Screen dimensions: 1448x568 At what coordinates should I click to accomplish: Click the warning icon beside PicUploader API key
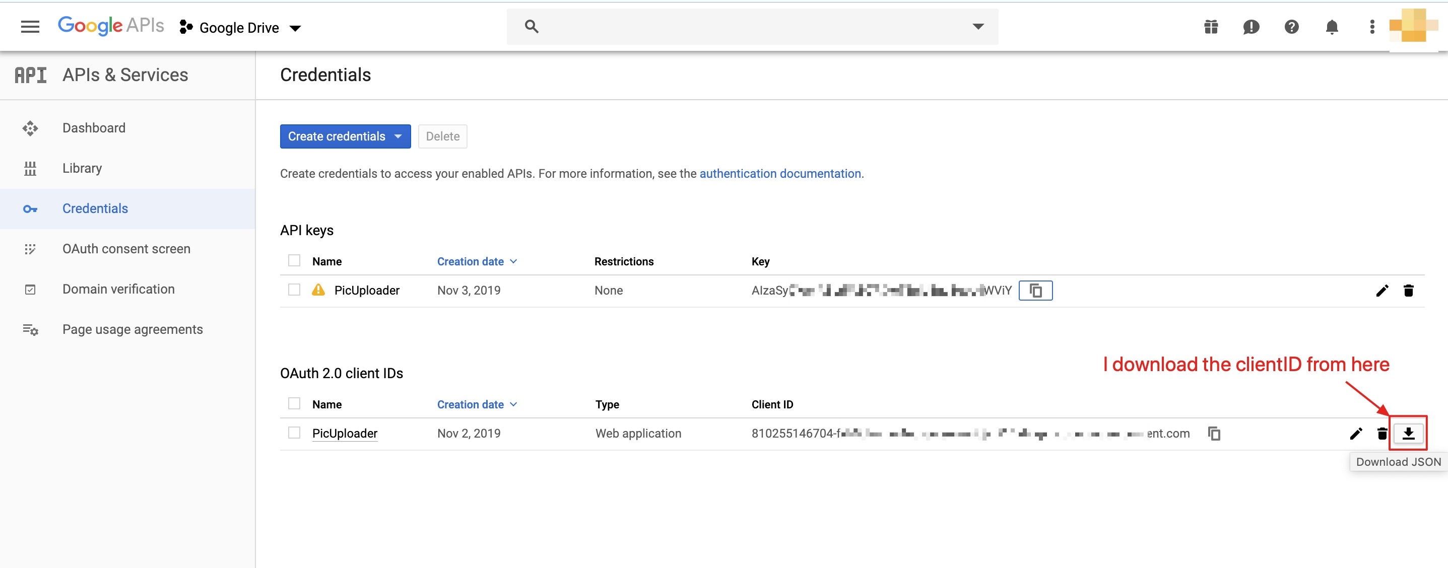pyautogui.click(x=317, y=290)
